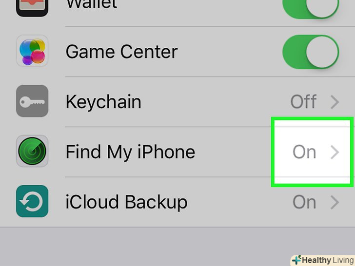Tap the iCloud Backup circular arrow icon
The height and width of the screenshot is (266, 355).
(x=32, y=201)
